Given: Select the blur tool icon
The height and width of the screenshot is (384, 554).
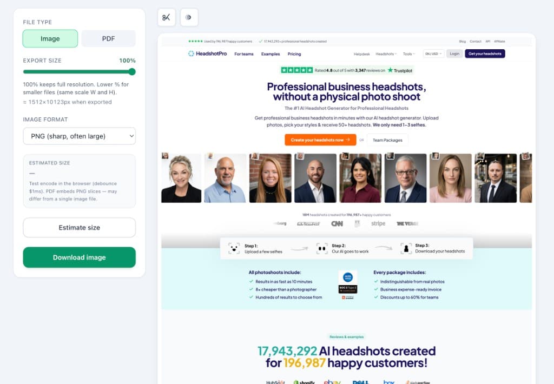Looking at the screenshot, I should click(x=189, y=17).
